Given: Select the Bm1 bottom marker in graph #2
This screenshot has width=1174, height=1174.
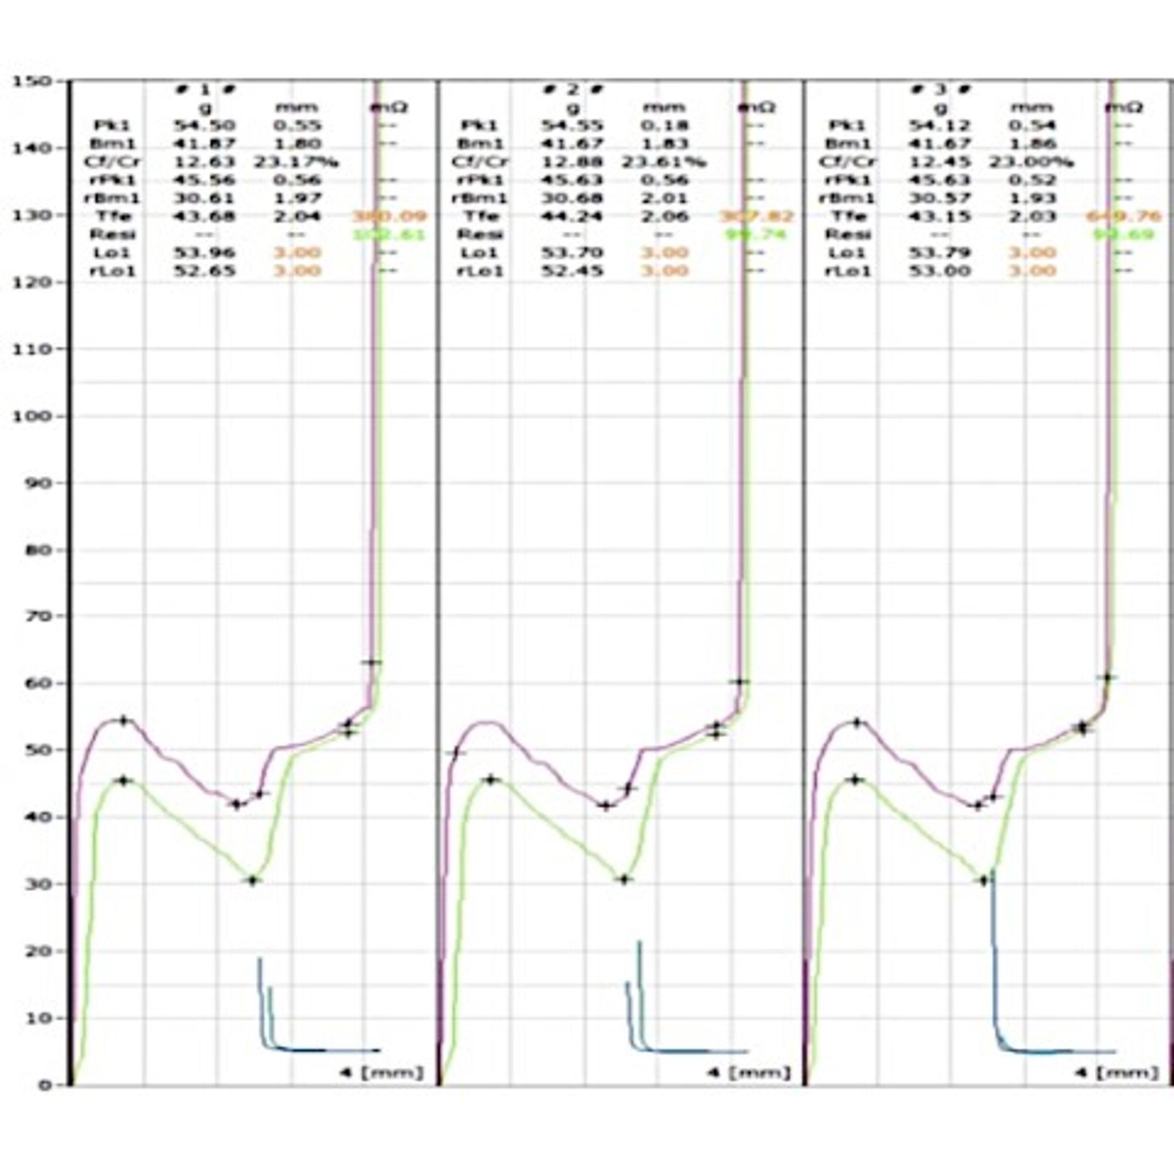Looking at the screenshot, I should tap(605, 806).
